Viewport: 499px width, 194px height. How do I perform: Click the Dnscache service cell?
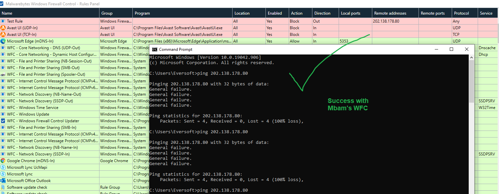coord(487,48)
